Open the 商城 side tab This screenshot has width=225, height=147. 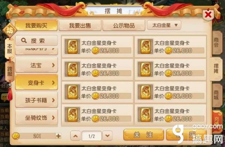pyautogui.click(x=216, y=95)
